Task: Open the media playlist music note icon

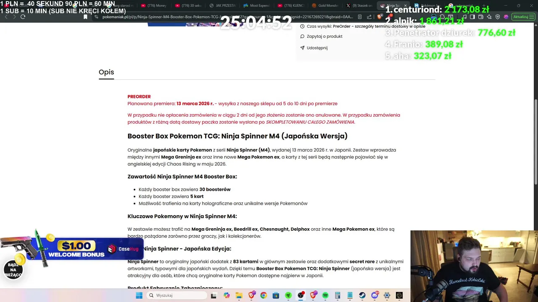Action: [464, 17]
